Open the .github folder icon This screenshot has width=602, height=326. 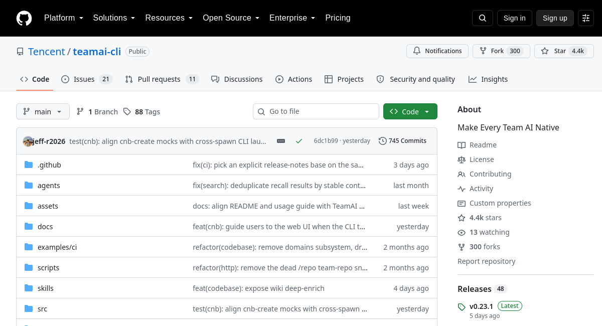tap(29, 165)
